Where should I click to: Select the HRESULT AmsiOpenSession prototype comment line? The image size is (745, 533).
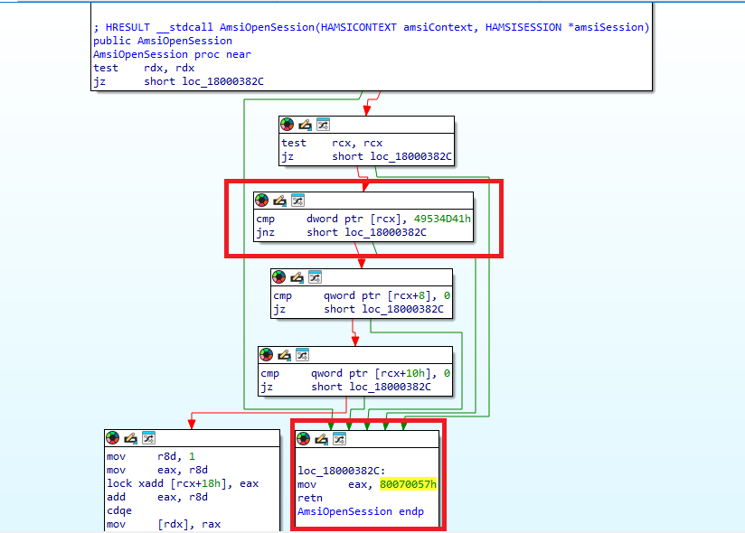[372, 27]
